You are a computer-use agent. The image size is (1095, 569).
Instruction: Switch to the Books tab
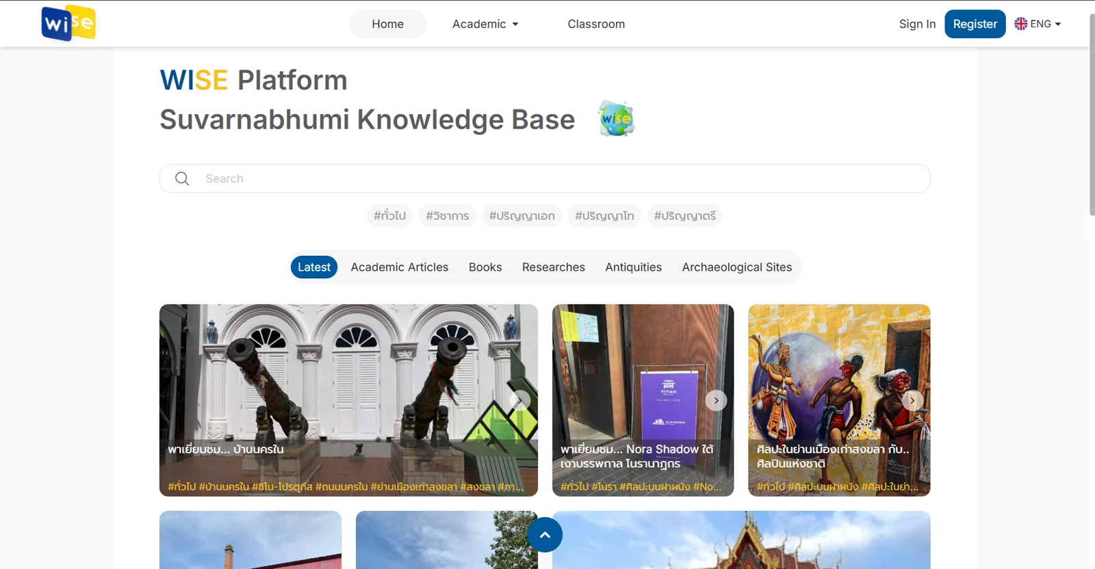[485, 267]
